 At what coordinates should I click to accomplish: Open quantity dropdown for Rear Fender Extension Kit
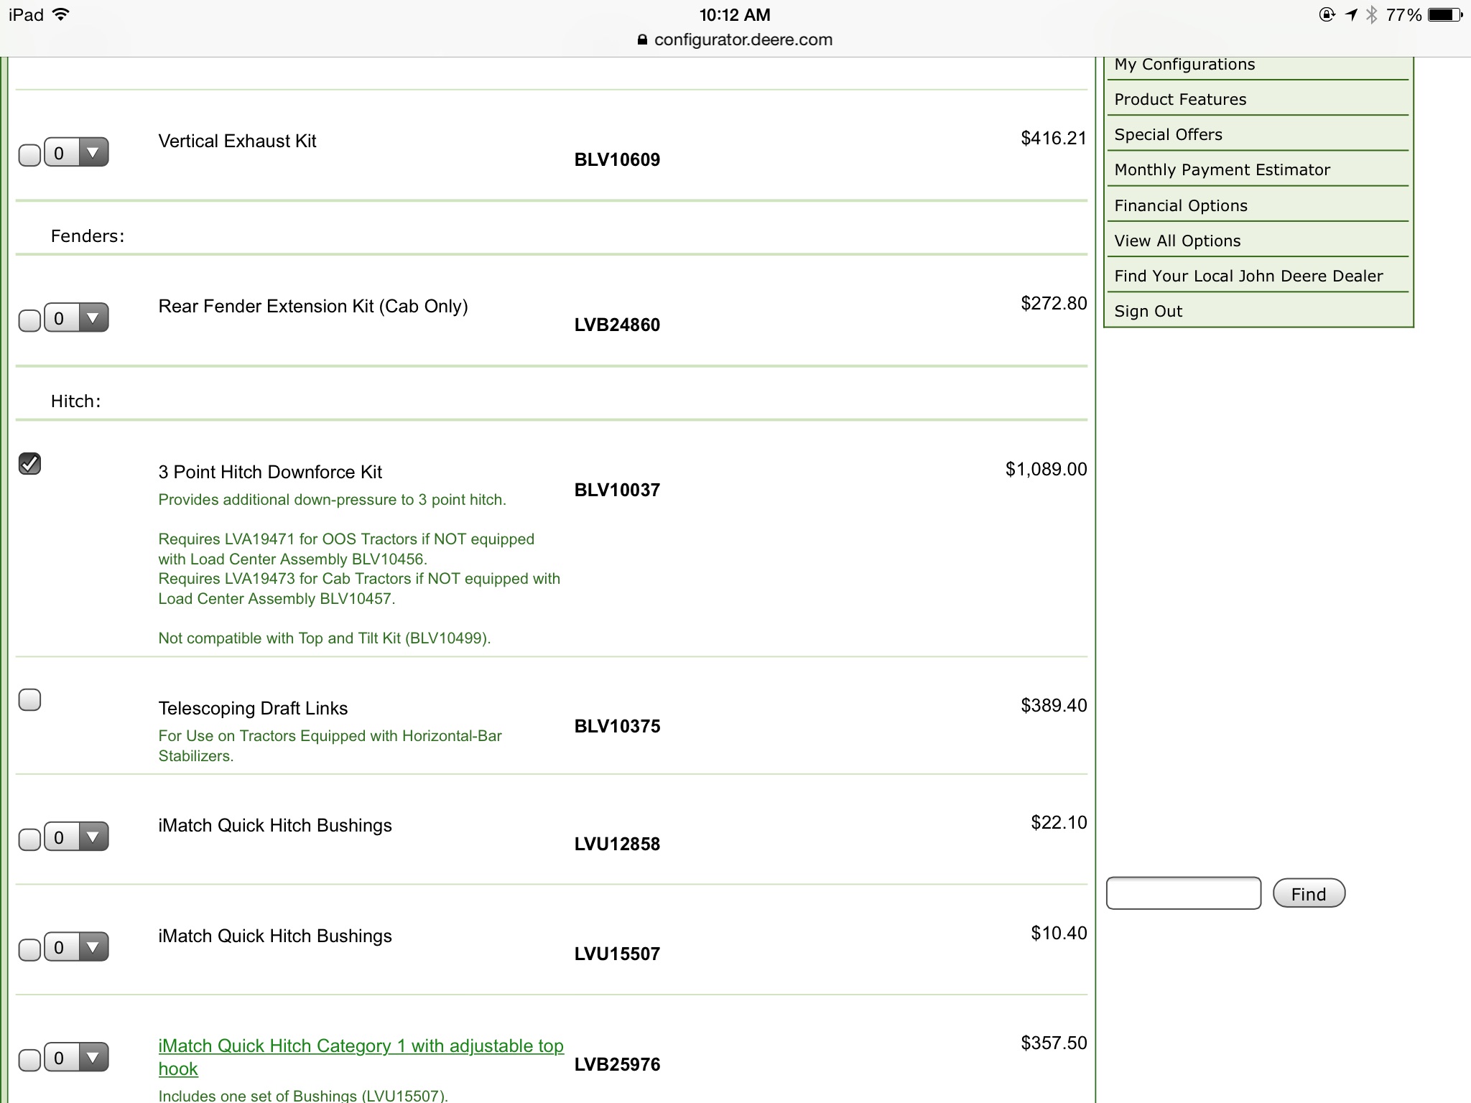pos(77,317)
